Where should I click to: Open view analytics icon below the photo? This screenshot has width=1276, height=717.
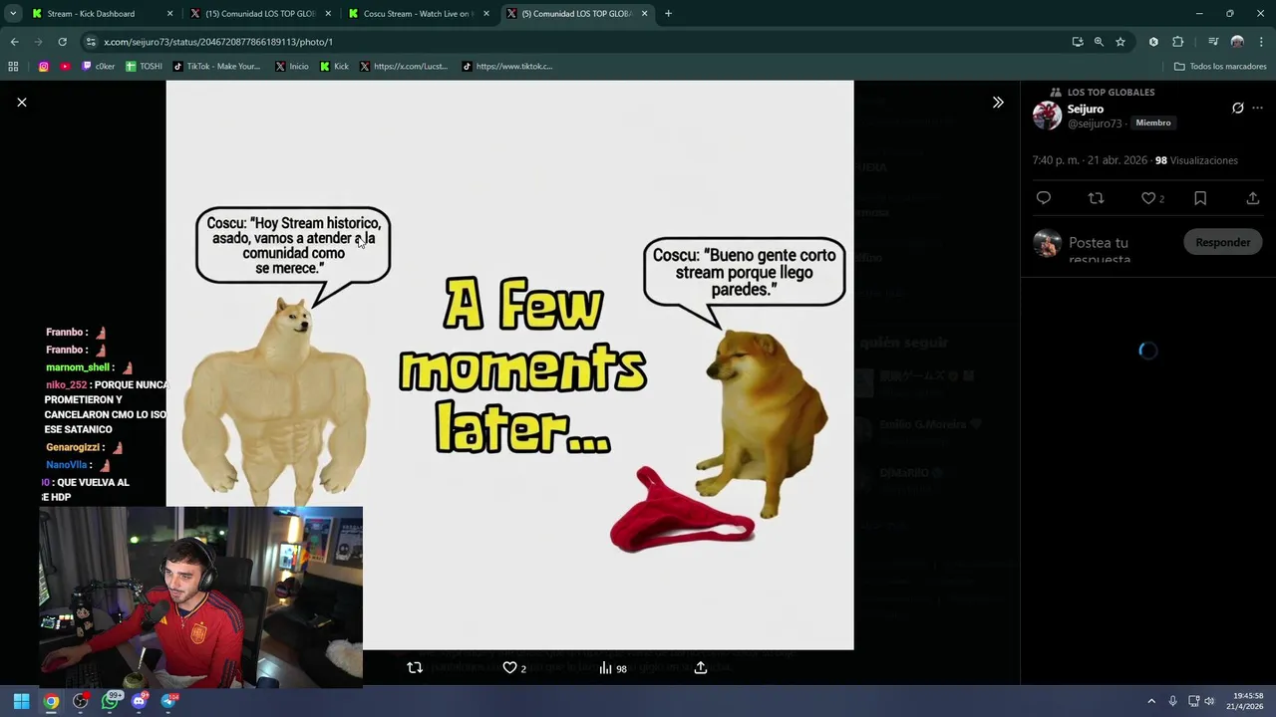click(605, 668)
